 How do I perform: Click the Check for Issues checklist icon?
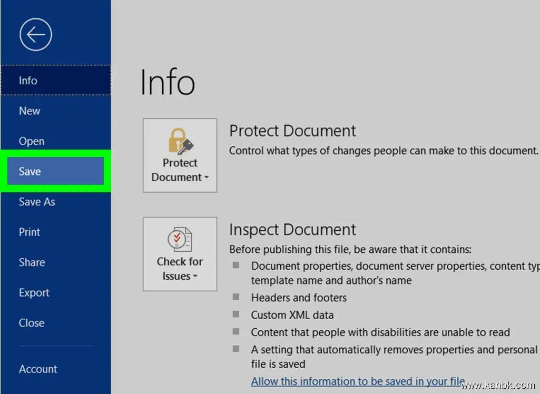[180, 240]
